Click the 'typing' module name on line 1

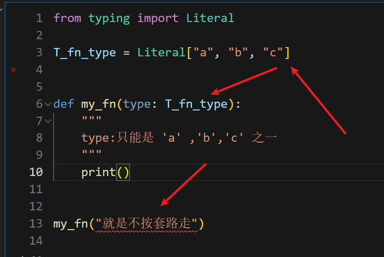point(109,18)
